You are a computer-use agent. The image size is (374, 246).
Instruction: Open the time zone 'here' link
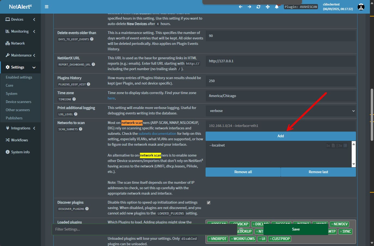pyautogui.click(x=111, y=98)
